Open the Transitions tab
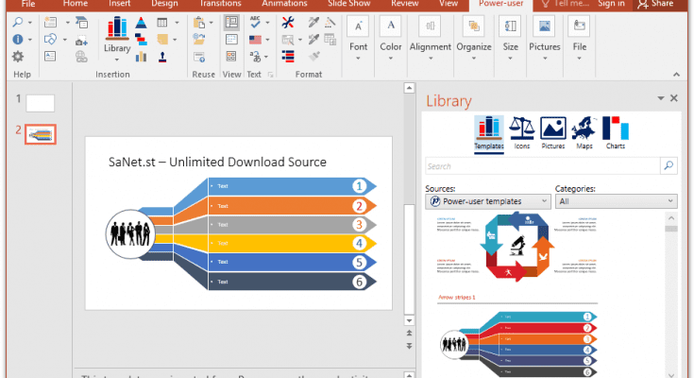694x378 pixels. [220, 4]
